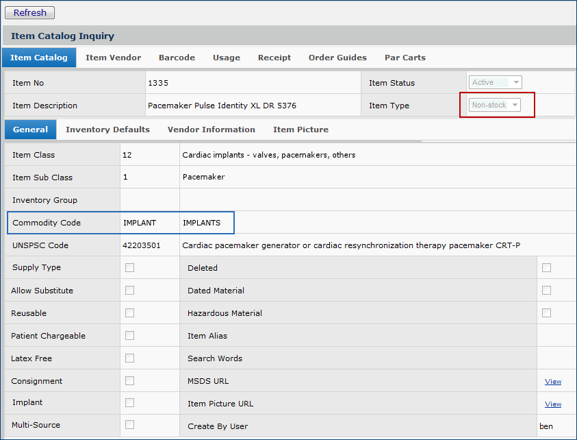
Task: Toggle the Supply Type checkbox
Action: pos(129,268)
